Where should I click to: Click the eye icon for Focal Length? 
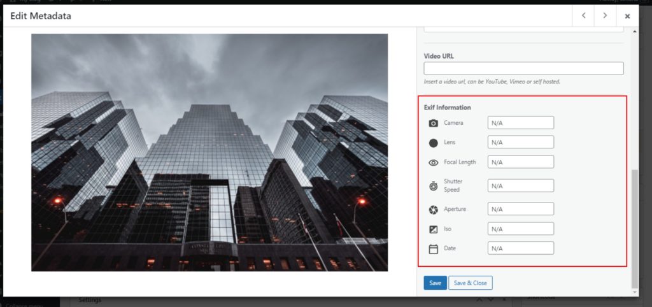click(x=434, y=162)
